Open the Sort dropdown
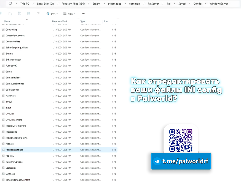This screenshot has height=183, width=241. 52,14
